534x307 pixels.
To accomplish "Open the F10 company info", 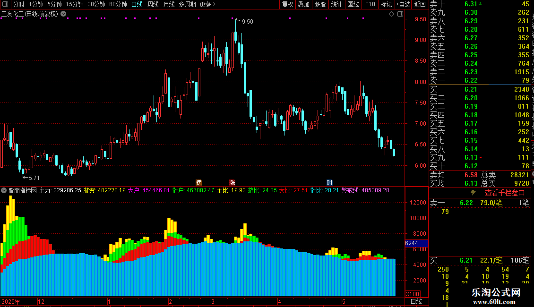I will pos(370,4).
